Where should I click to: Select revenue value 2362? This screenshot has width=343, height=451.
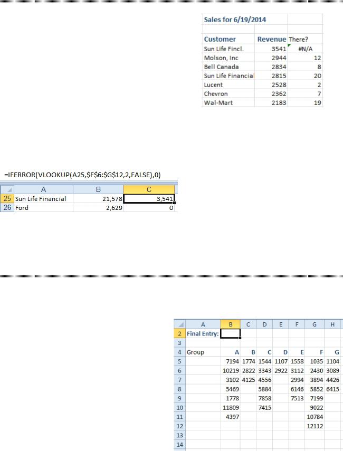[271, 94]
